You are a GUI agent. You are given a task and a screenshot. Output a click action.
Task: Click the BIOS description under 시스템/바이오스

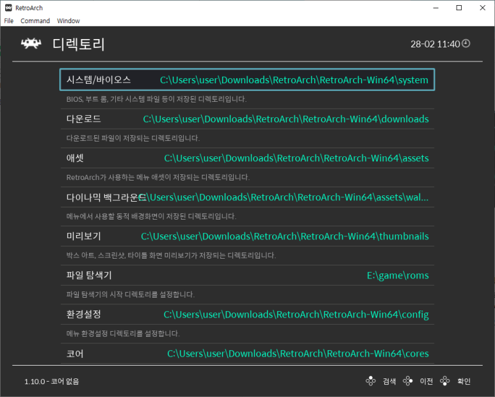coord(156,99)
